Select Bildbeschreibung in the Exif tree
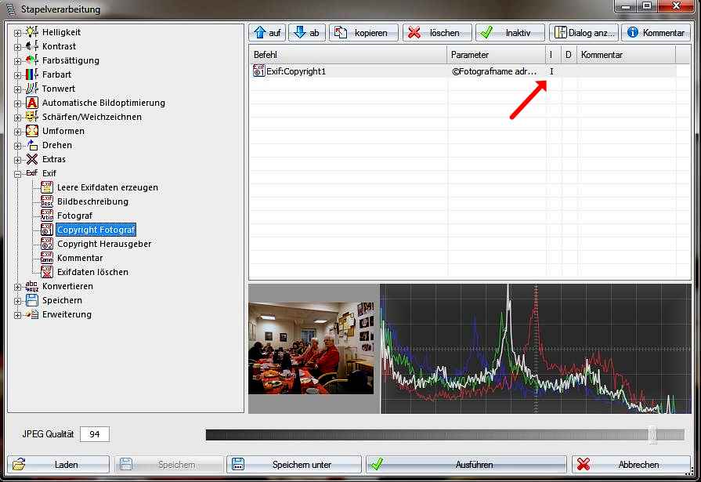The width and height of the screenshot is (701, 482). pyautogui.click(x=92, y=201)
